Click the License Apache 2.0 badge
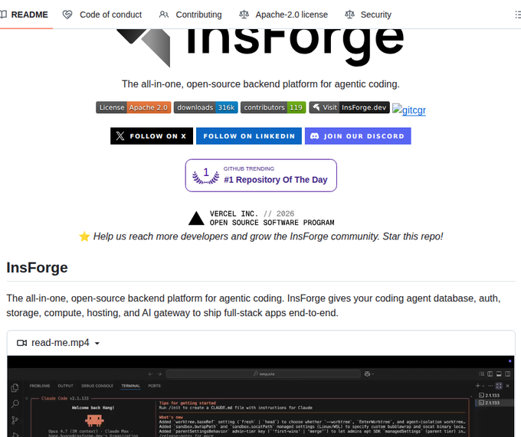The image size is (521, 437). tap(133, 107)
